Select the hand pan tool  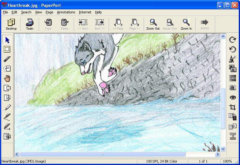coord(7,78)
